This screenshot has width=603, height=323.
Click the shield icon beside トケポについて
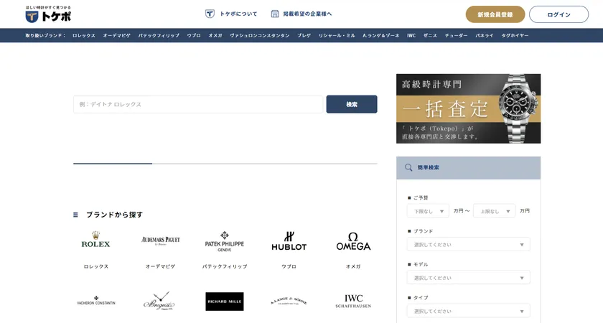point(210,14)
